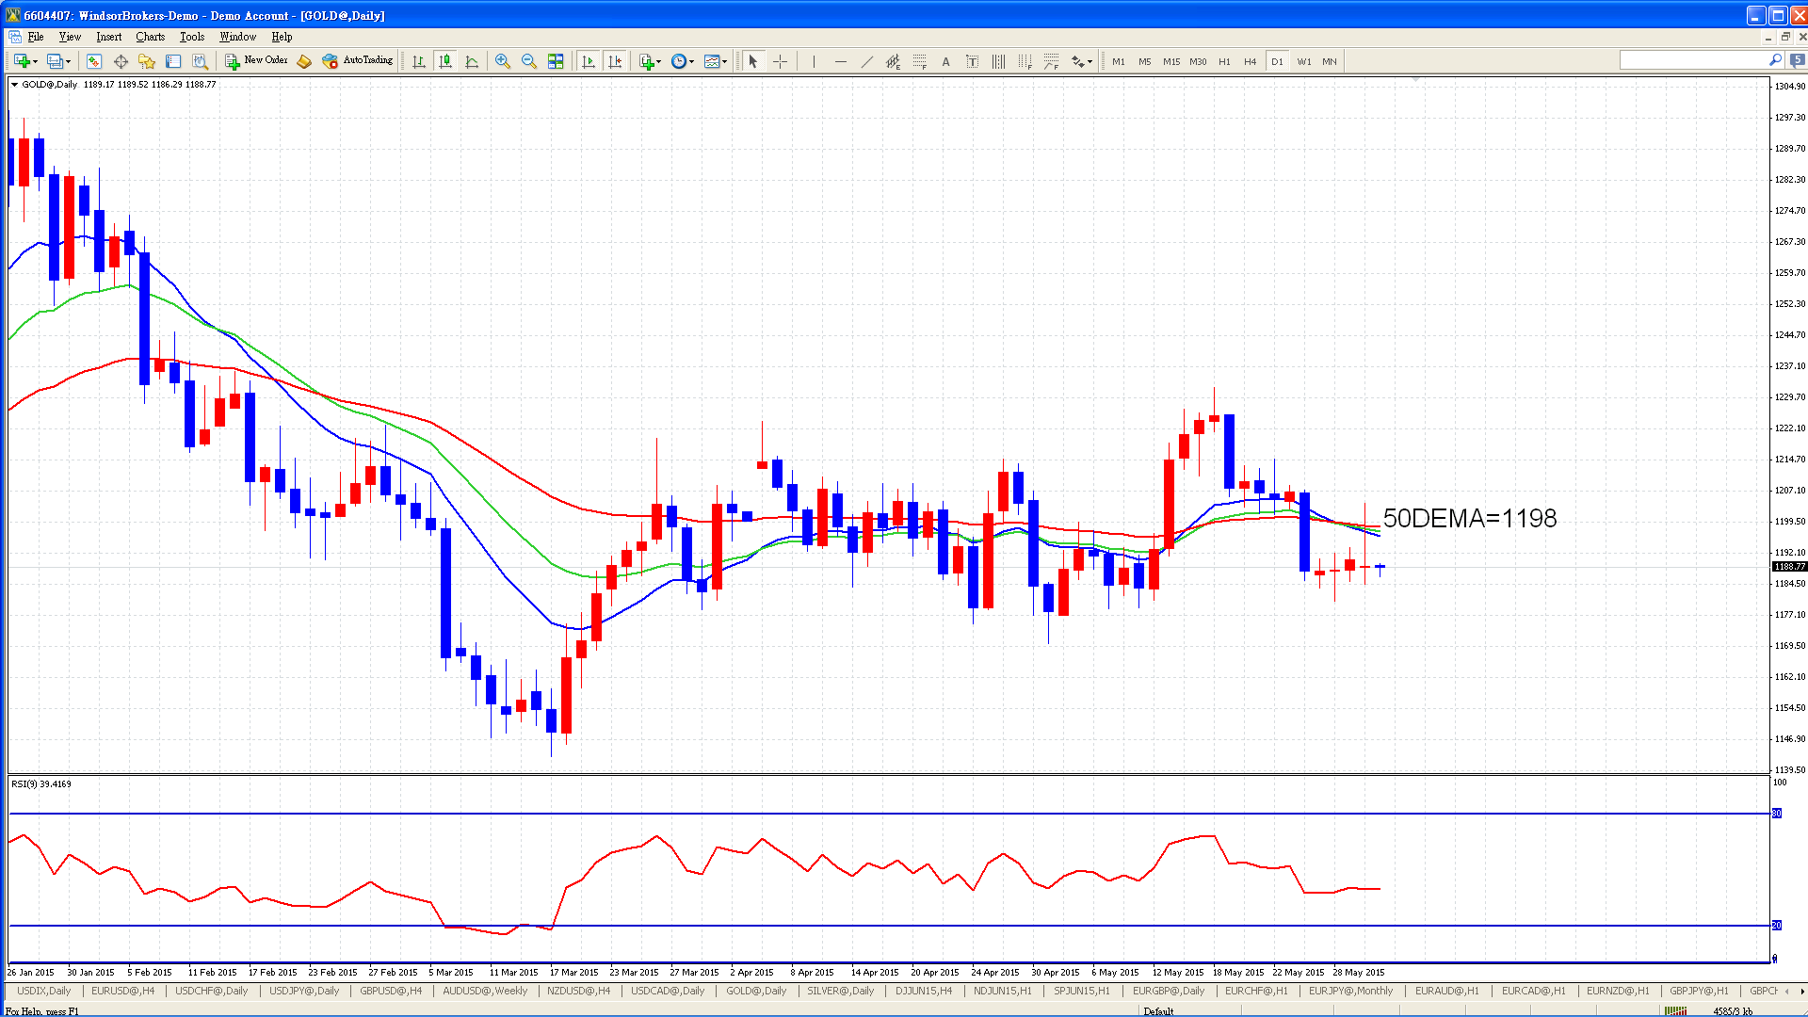Select the MN timeframe button
The width and height of the screenshot is (1808, 1017).
[1330, 61]
